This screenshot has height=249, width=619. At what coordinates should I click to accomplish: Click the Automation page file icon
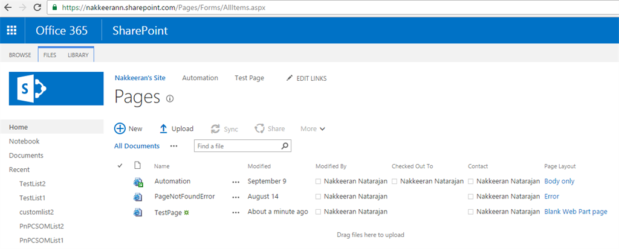(138, 181)
